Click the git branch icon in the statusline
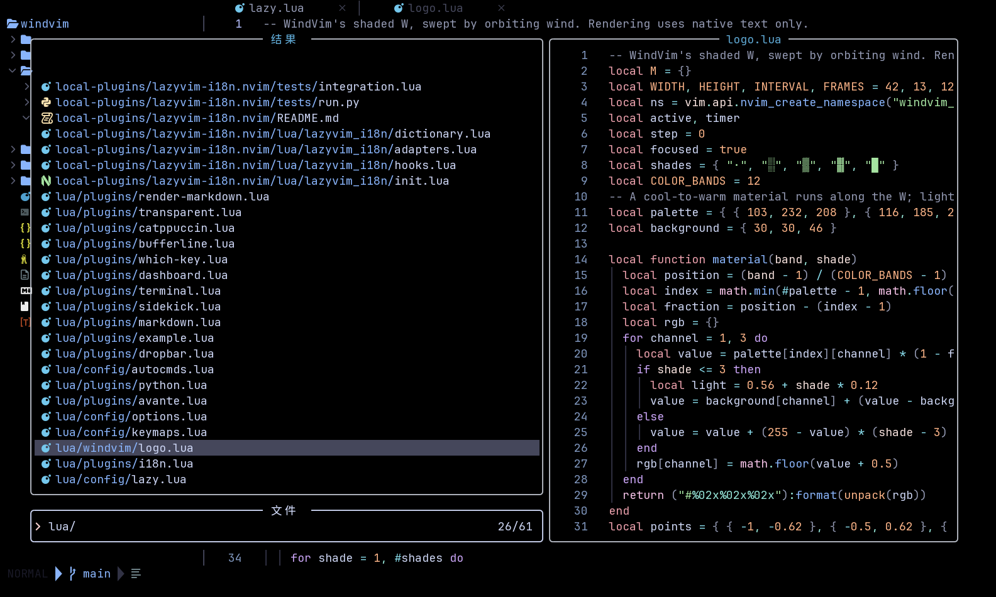The width and height of the screenshot is (996, 597). (72, 574)
